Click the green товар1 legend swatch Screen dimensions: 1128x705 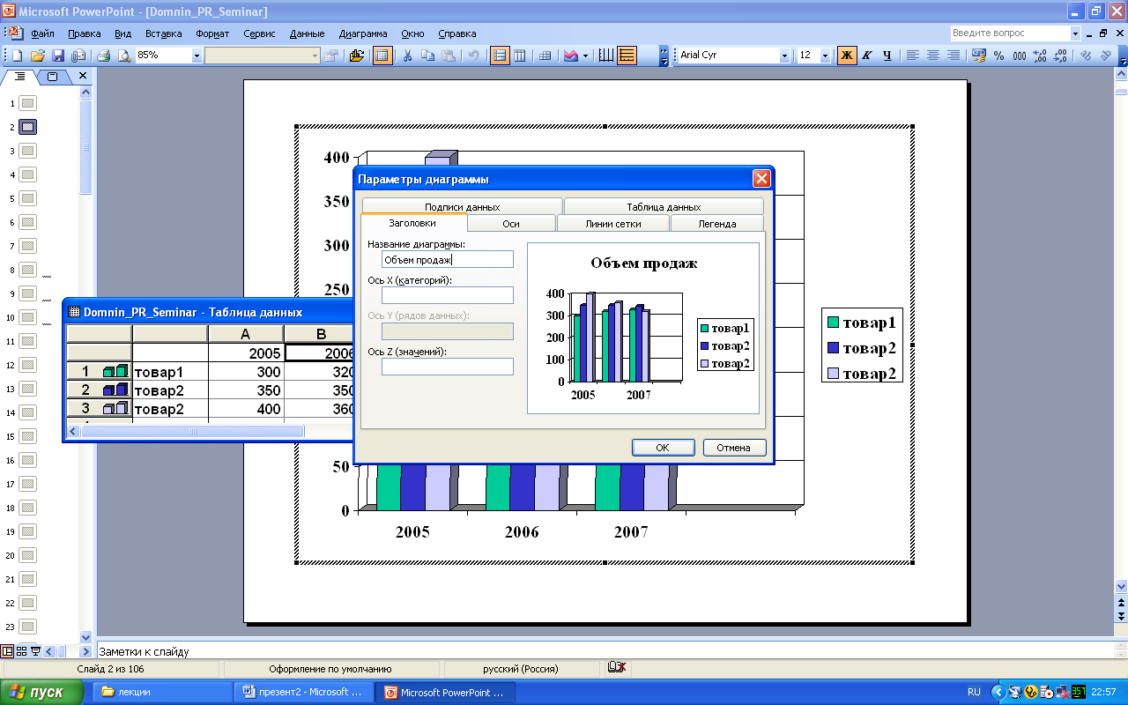tap(832, 323)
